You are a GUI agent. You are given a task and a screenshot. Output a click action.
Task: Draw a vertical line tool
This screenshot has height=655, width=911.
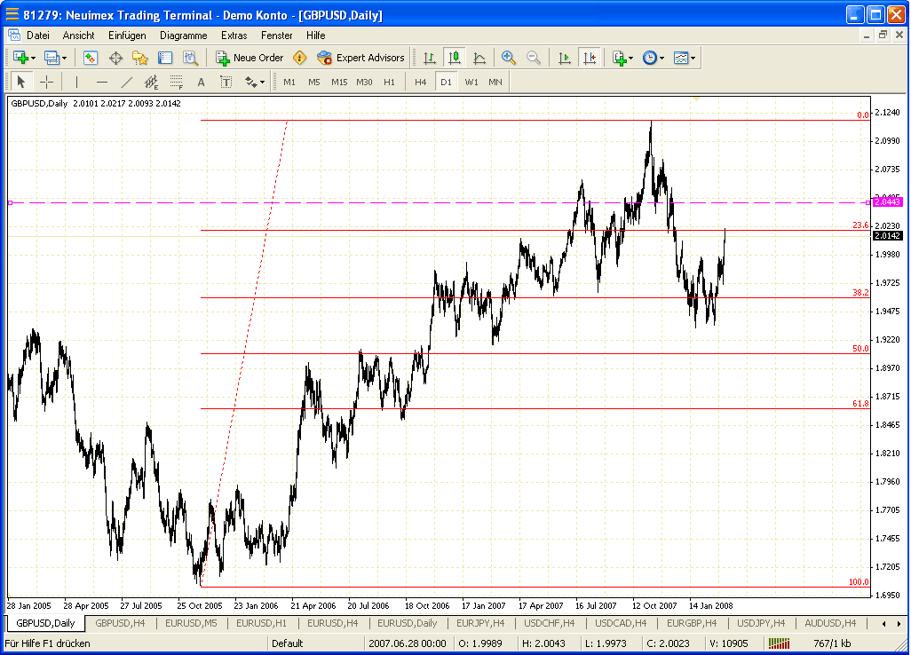[x=77, y=83]
